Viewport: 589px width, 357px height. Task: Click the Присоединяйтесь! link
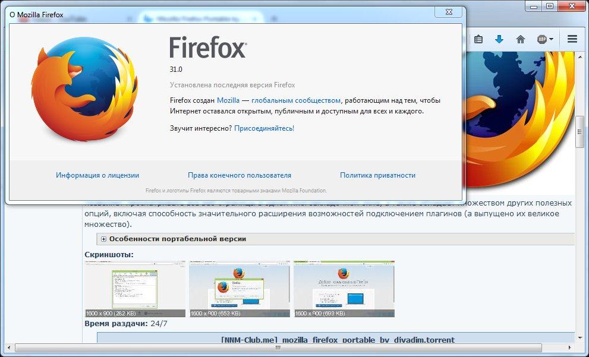264,128
